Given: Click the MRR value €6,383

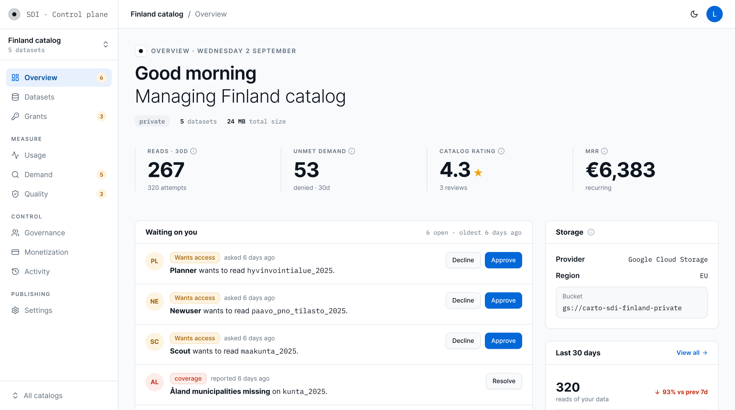Looking at the screenshot, I should click(620, 170).
